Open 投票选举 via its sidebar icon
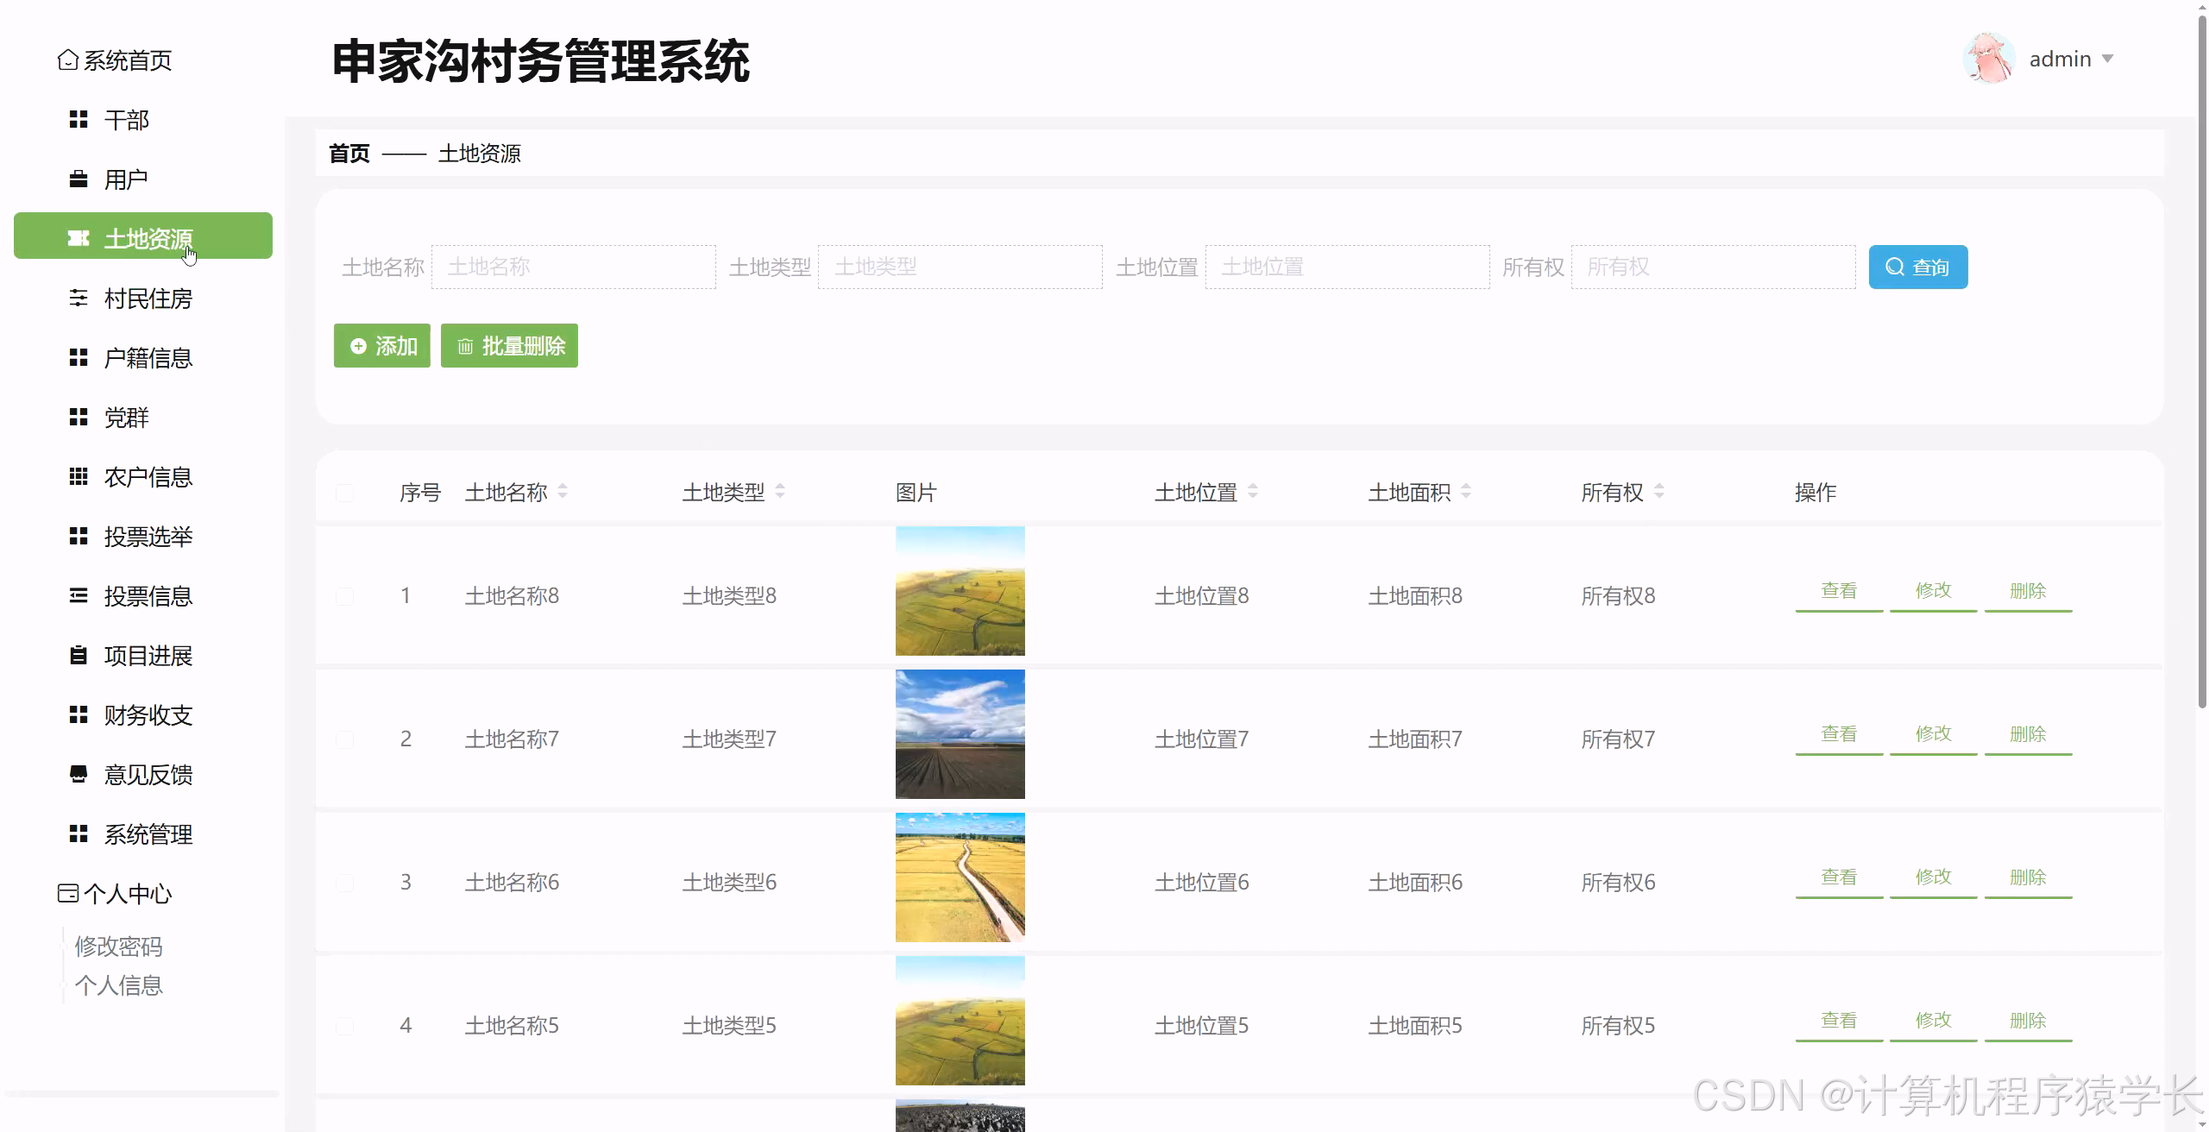 click(x=79, y=537)
